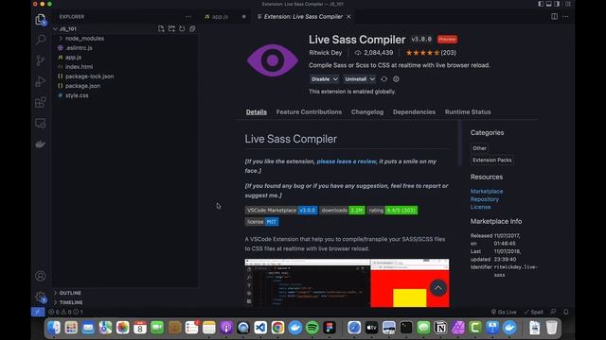Screen dimensions: 606x340
Task: Click the remote window status bar icon
Action: [x=38, y=312]
